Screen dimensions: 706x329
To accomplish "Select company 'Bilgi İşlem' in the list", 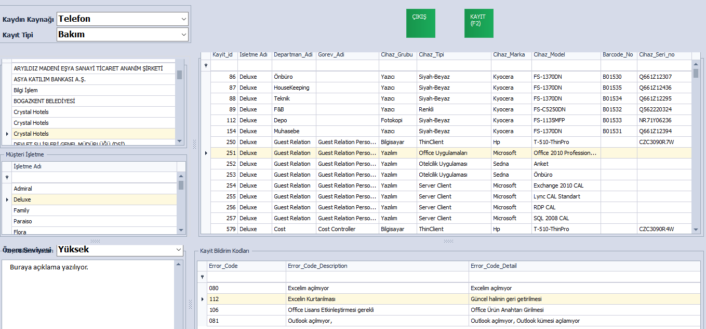I will tap(95, 90).
